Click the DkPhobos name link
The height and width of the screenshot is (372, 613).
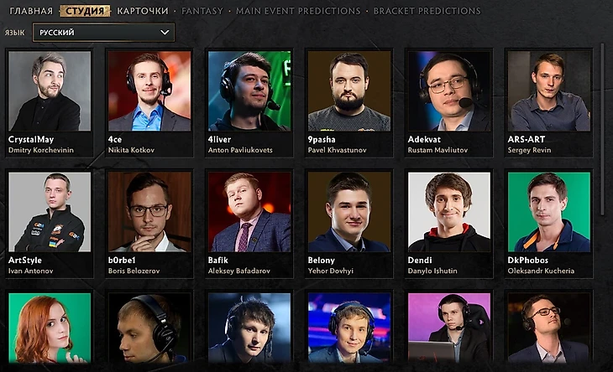[528, 260]
